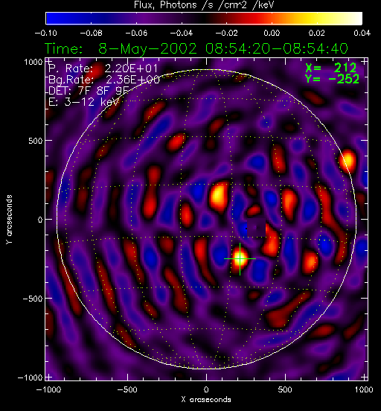Click the bright source at the west limb edge

(x=348, y=161)
